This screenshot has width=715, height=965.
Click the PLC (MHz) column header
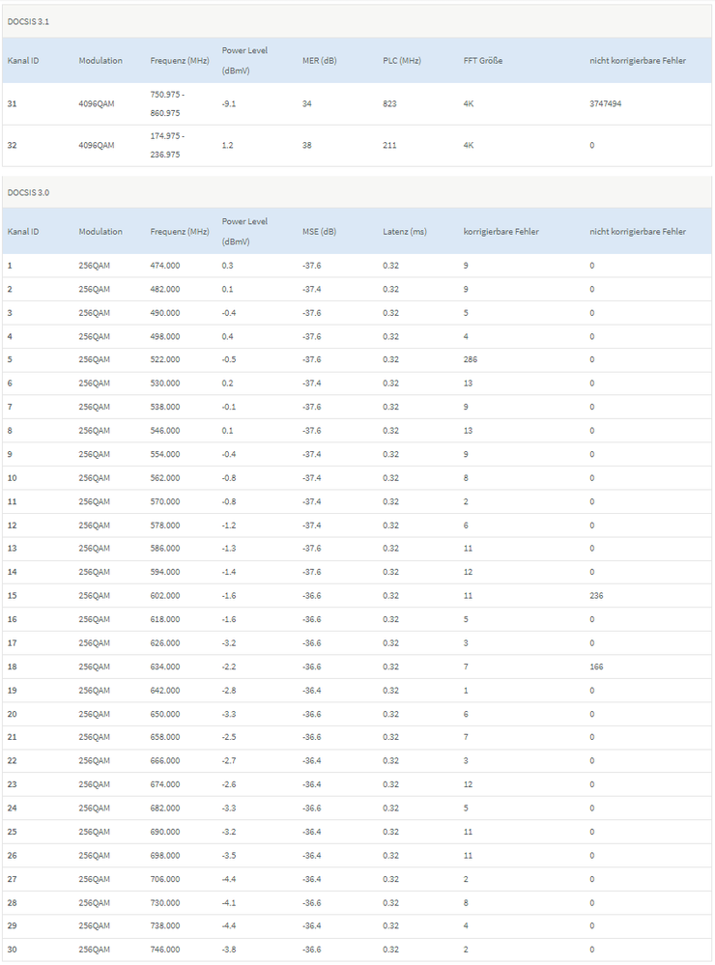click(x=402, y=60)
